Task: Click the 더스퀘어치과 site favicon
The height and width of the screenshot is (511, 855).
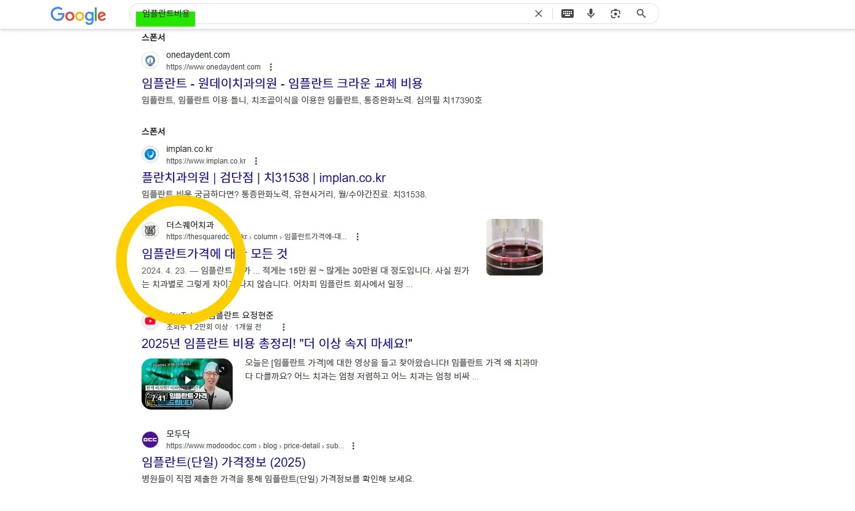Action: click(150, 230)
